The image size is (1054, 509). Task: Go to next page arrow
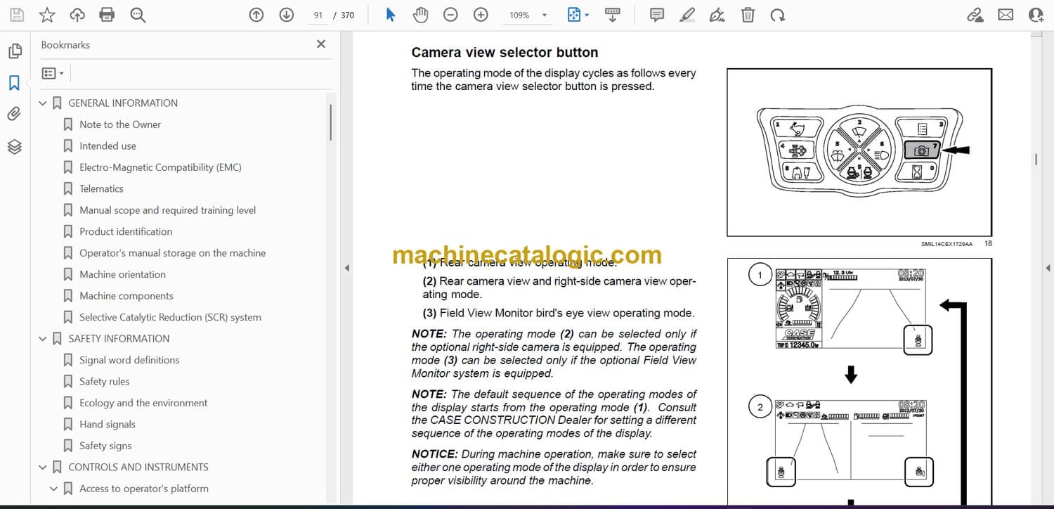pos(286,15)
